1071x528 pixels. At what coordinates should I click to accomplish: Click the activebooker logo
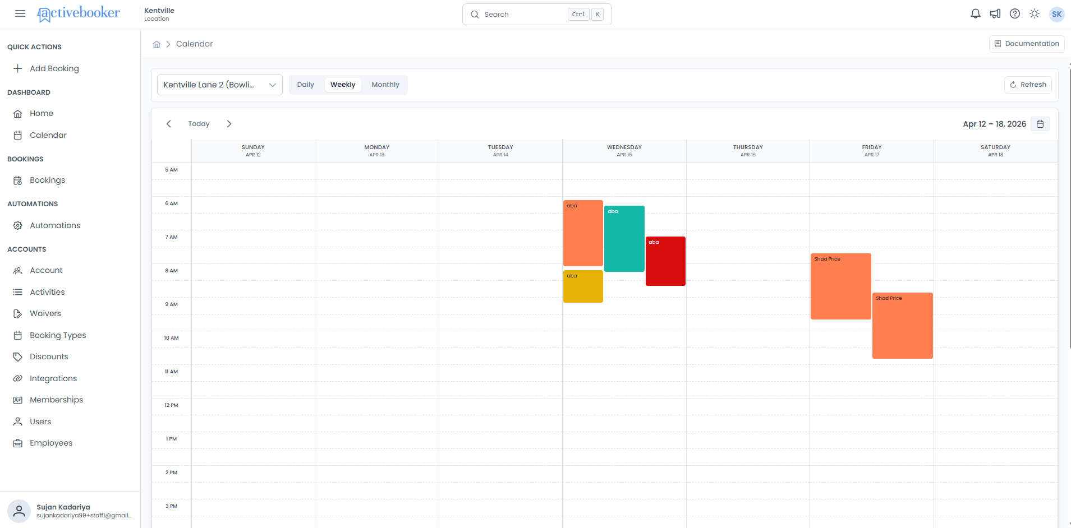click(x=78, y=13)
